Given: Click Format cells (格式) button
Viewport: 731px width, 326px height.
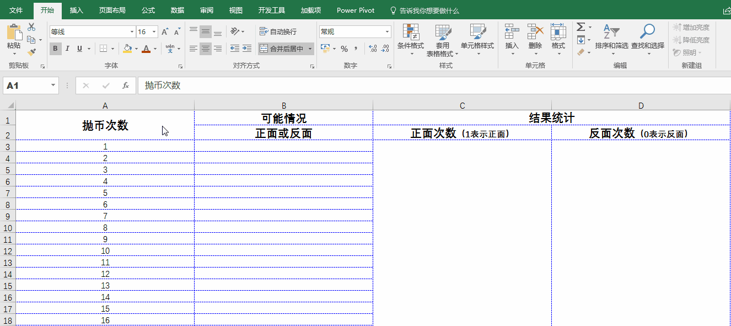Looking at the screenshot, I should (558, 39).
